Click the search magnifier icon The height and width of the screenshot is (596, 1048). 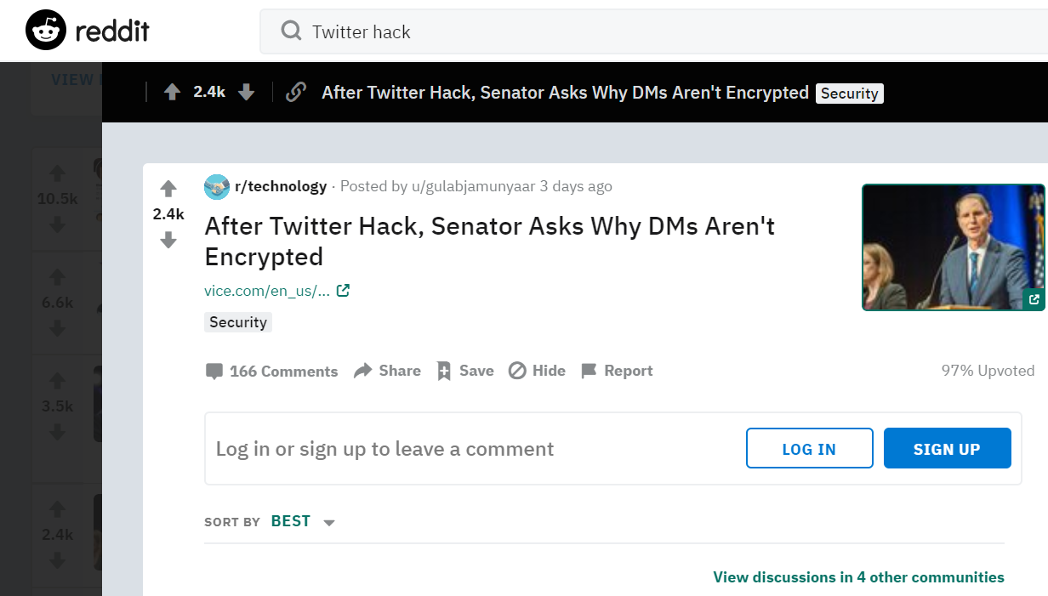coord(291,31)
